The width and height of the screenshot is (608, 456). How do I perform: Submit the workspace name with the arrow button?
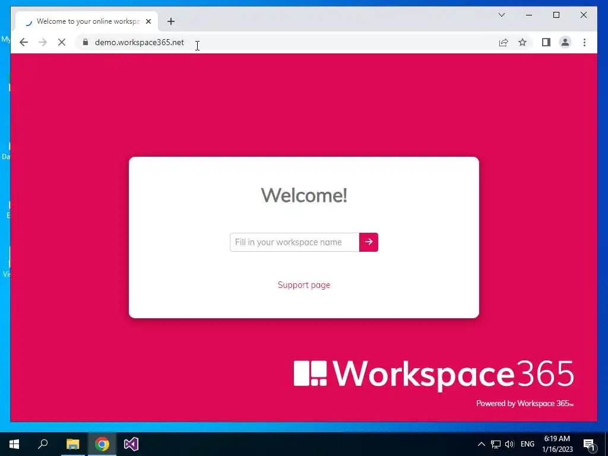pyautogui.click(x=368, y=242)
